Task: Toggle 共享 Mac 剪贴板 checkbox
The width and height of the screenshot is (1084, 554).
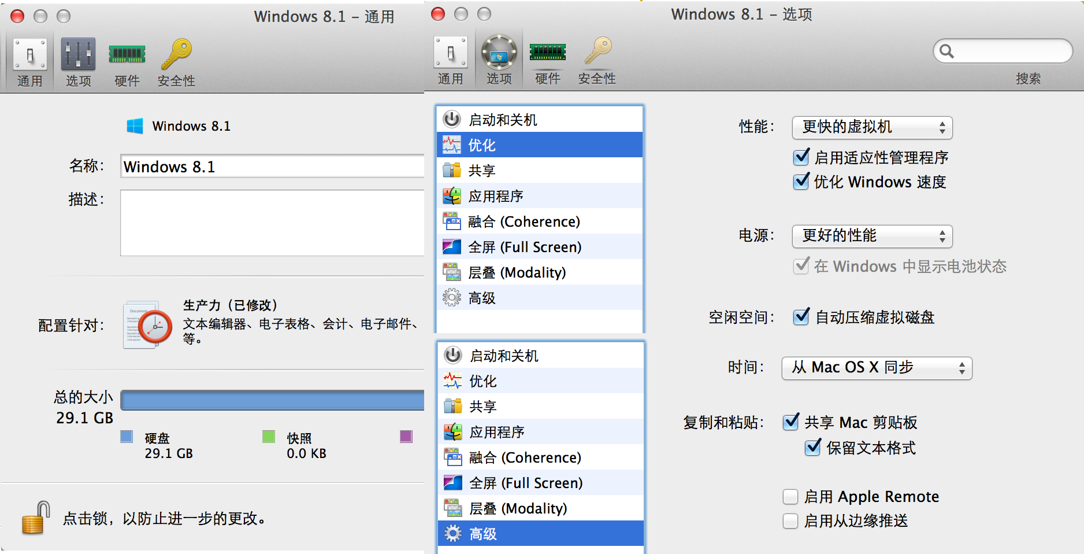Action: [x=790, y=422]
